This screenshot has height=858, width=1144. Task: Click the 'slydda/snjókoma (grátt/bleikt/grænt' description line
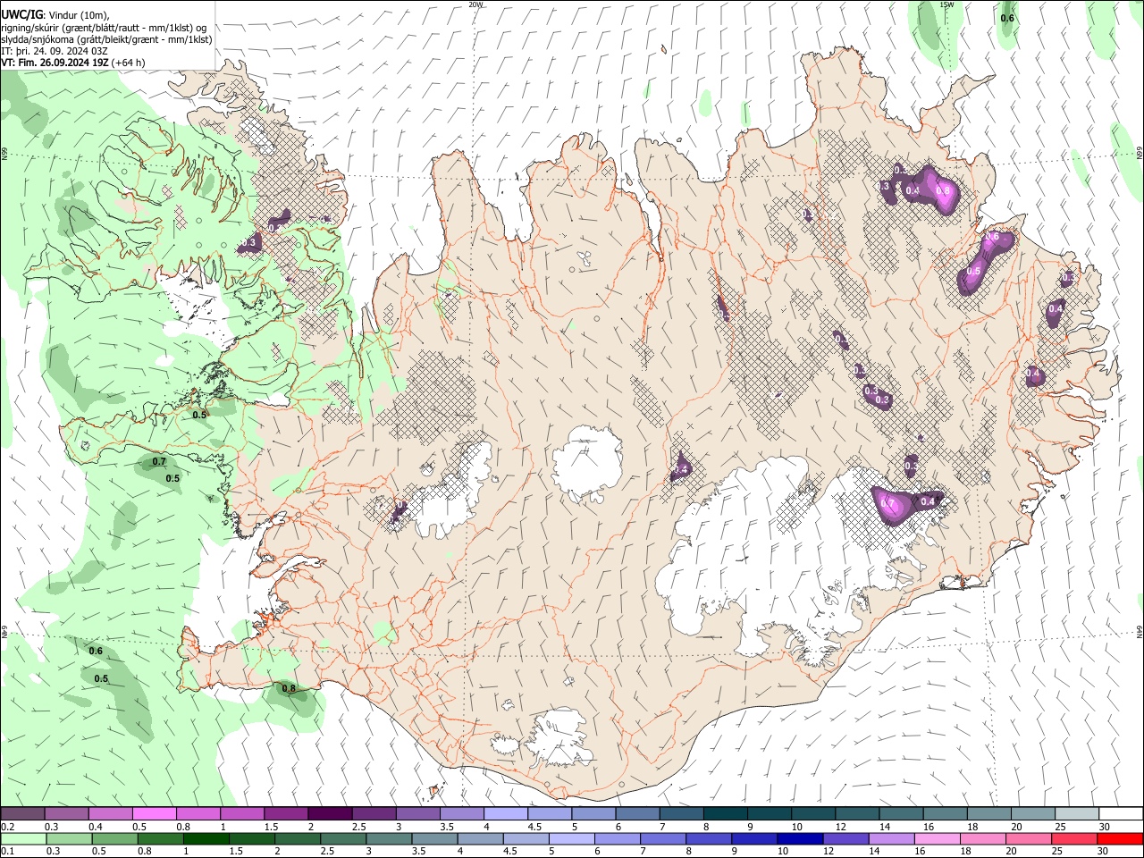(106, 39)
